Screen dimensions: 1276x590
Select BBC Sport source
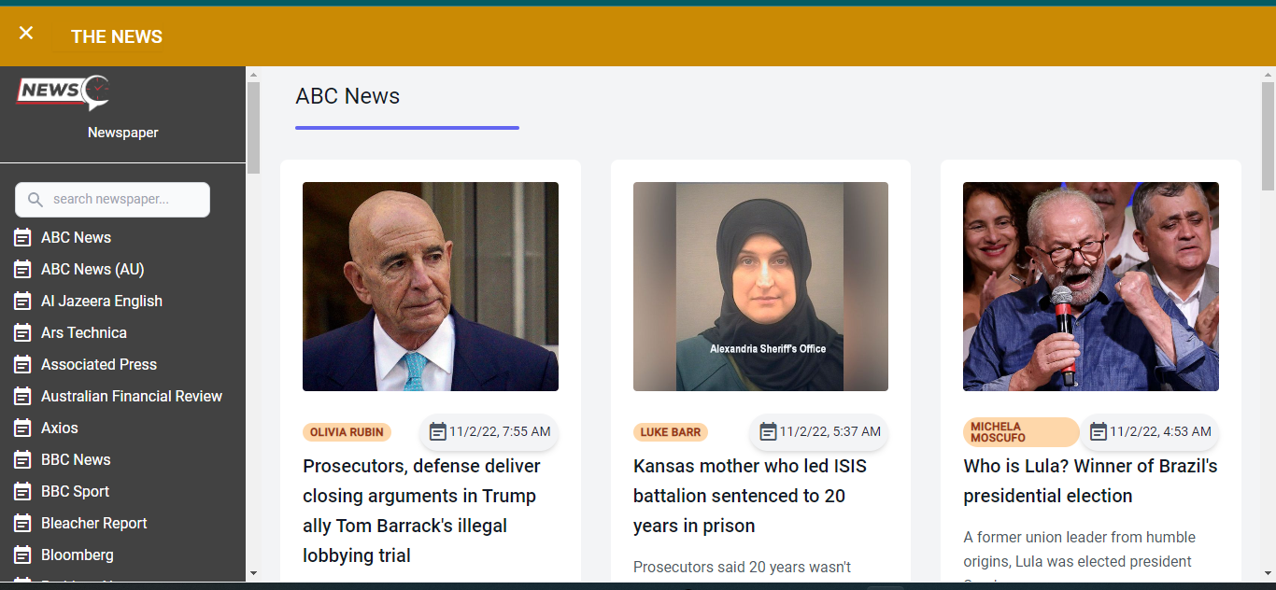click(75, 492)
